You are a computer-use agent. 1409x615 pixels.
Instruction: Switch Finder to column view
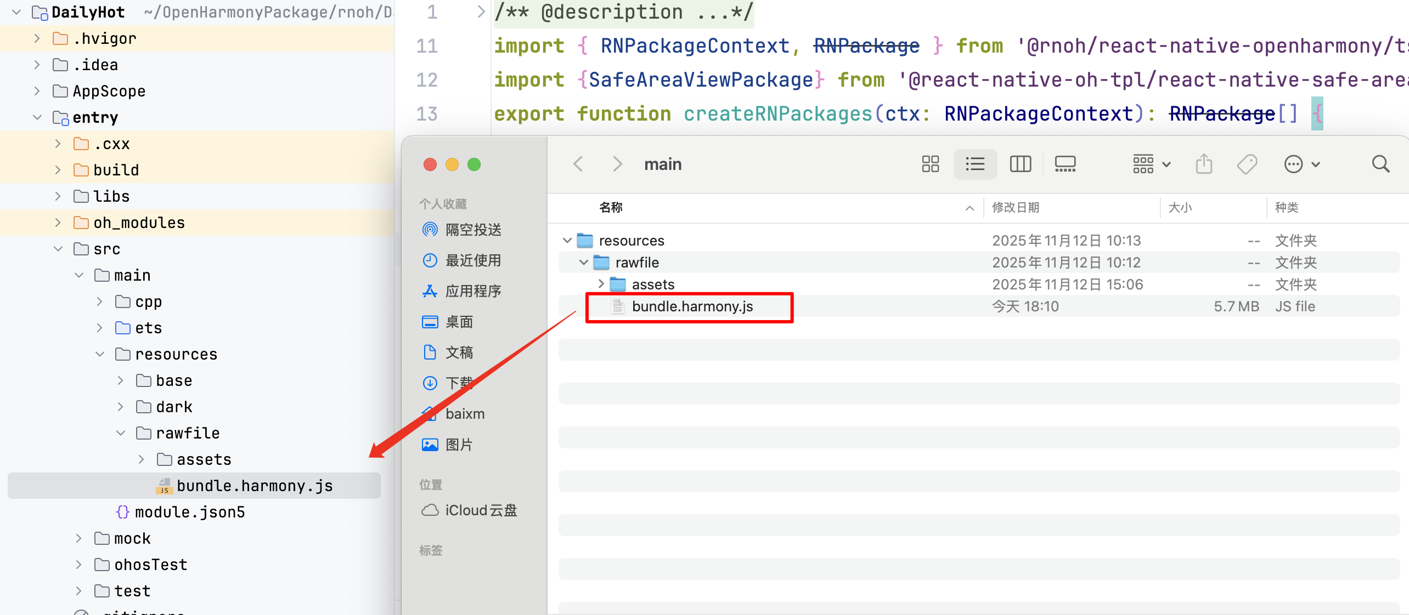1020,164
